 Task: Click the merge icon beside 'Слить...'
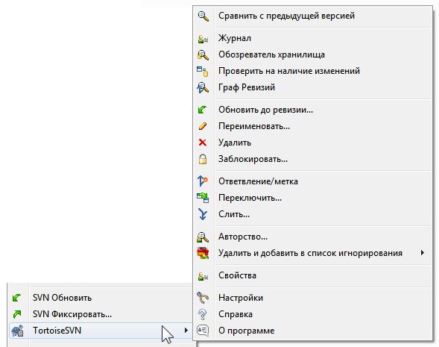tap(203, 214)
